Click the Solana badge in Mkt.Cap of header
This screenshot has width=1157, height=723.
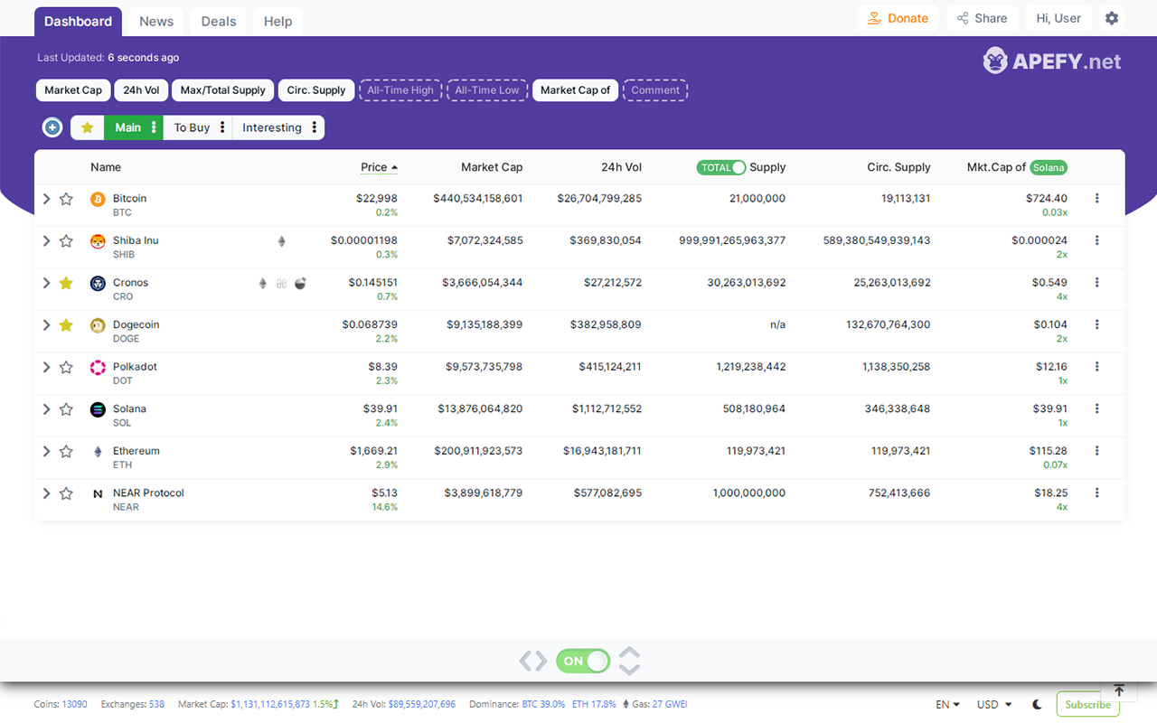click(1049, 167)
